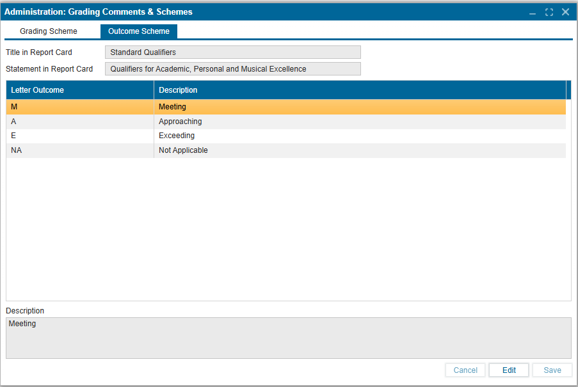Image resolution: width=578 pixels, height=387 pixels.
Task: Click the Not Applicable description cell
Action: click(183, 150)
